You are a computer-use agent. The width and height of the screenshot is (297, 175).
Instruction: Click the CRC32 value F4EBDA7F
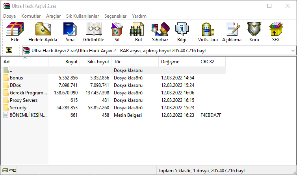(211, 115)
